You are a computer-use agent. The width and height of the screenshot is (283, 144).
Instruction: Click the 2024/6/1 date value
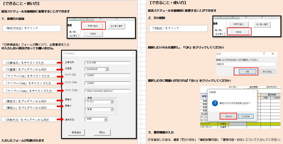pos(271,87)
